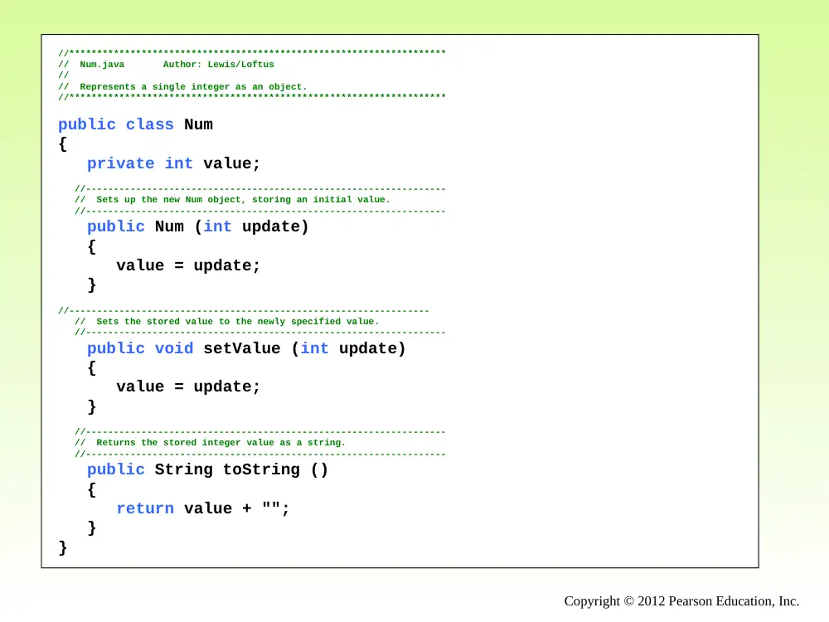The width and height of the screenshot is (829, 622).
Task: Click 'value = update;' inside Num constructor
Action: coord(188,265)
